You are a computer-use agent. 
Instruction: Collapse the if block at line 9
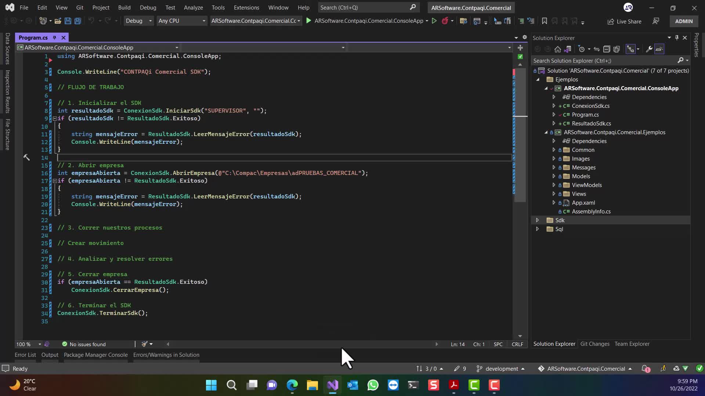coord(54,118)
